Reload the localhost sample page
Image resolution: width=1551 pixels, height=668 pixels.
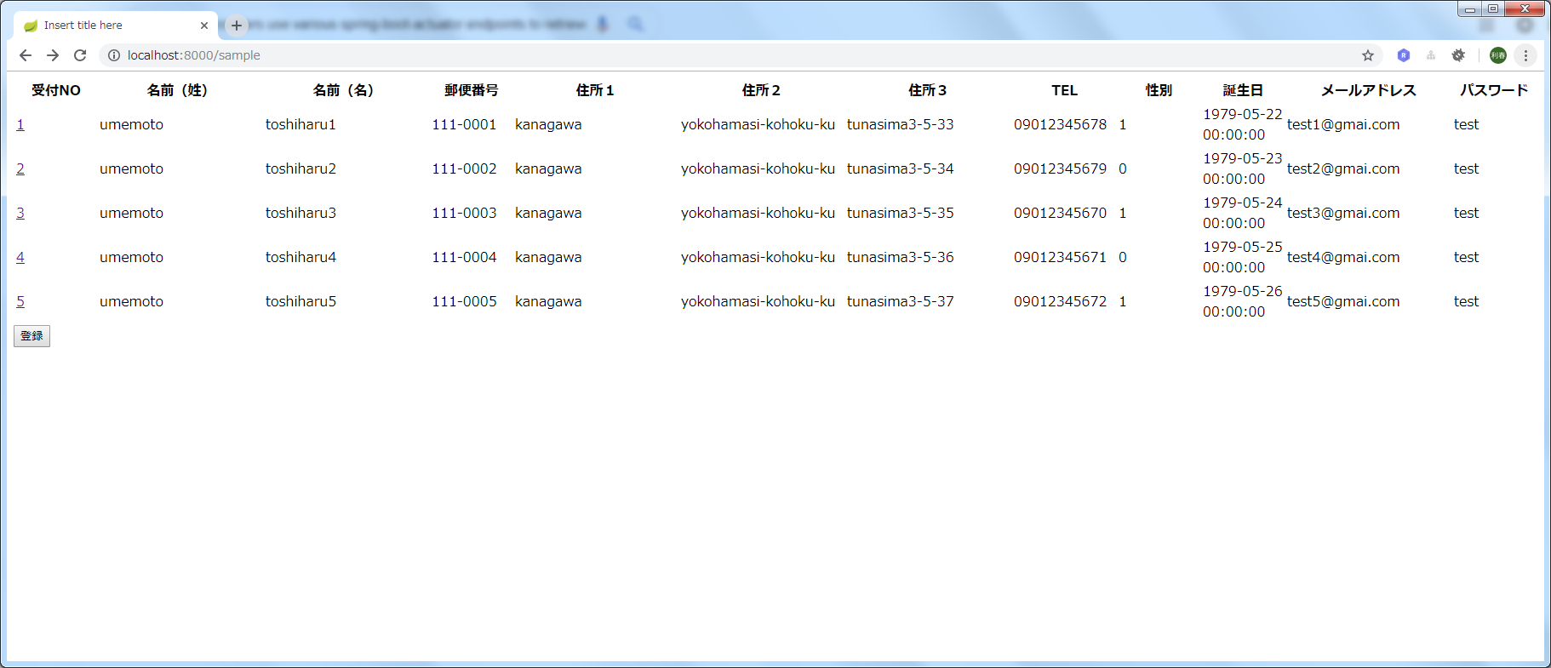(x=80, y=55)
